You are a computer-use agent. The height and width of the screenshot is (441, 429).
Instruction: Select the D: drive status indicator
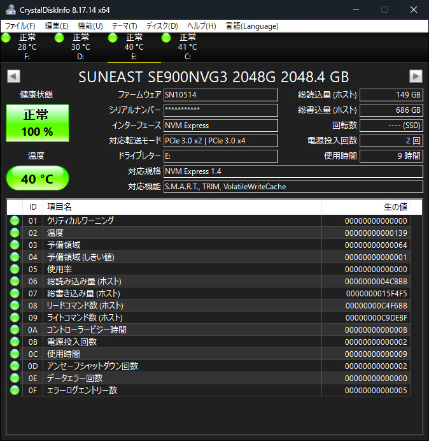pos(73,47)
